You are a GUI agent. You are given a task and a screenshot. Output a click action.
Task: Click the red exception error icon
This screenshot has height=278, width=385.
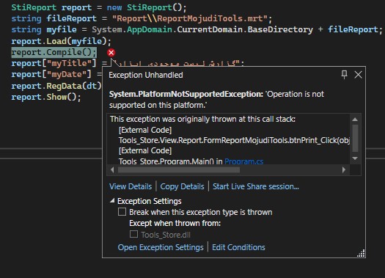click(111, 53)
